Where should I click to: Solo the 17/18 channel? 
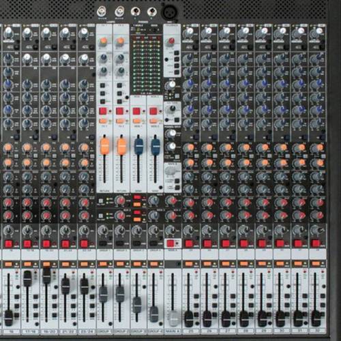pyautogui.click(x=27, y=264)
